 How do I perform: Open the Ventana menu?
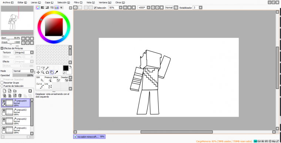click(105, 3)
